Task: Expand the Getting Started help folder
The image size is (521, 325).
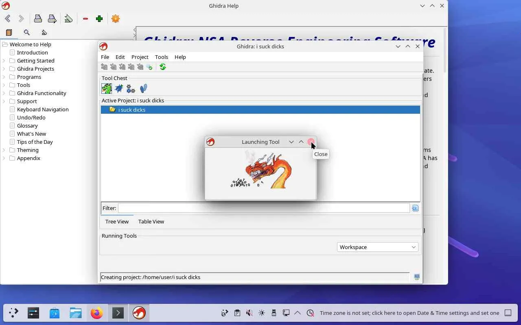Action: pyautogui.click(x=4, y=61)
